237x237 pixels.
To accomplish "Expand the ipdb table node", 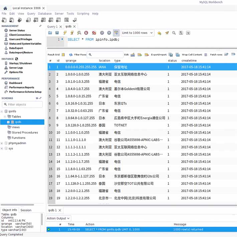I will click(8, 122).
